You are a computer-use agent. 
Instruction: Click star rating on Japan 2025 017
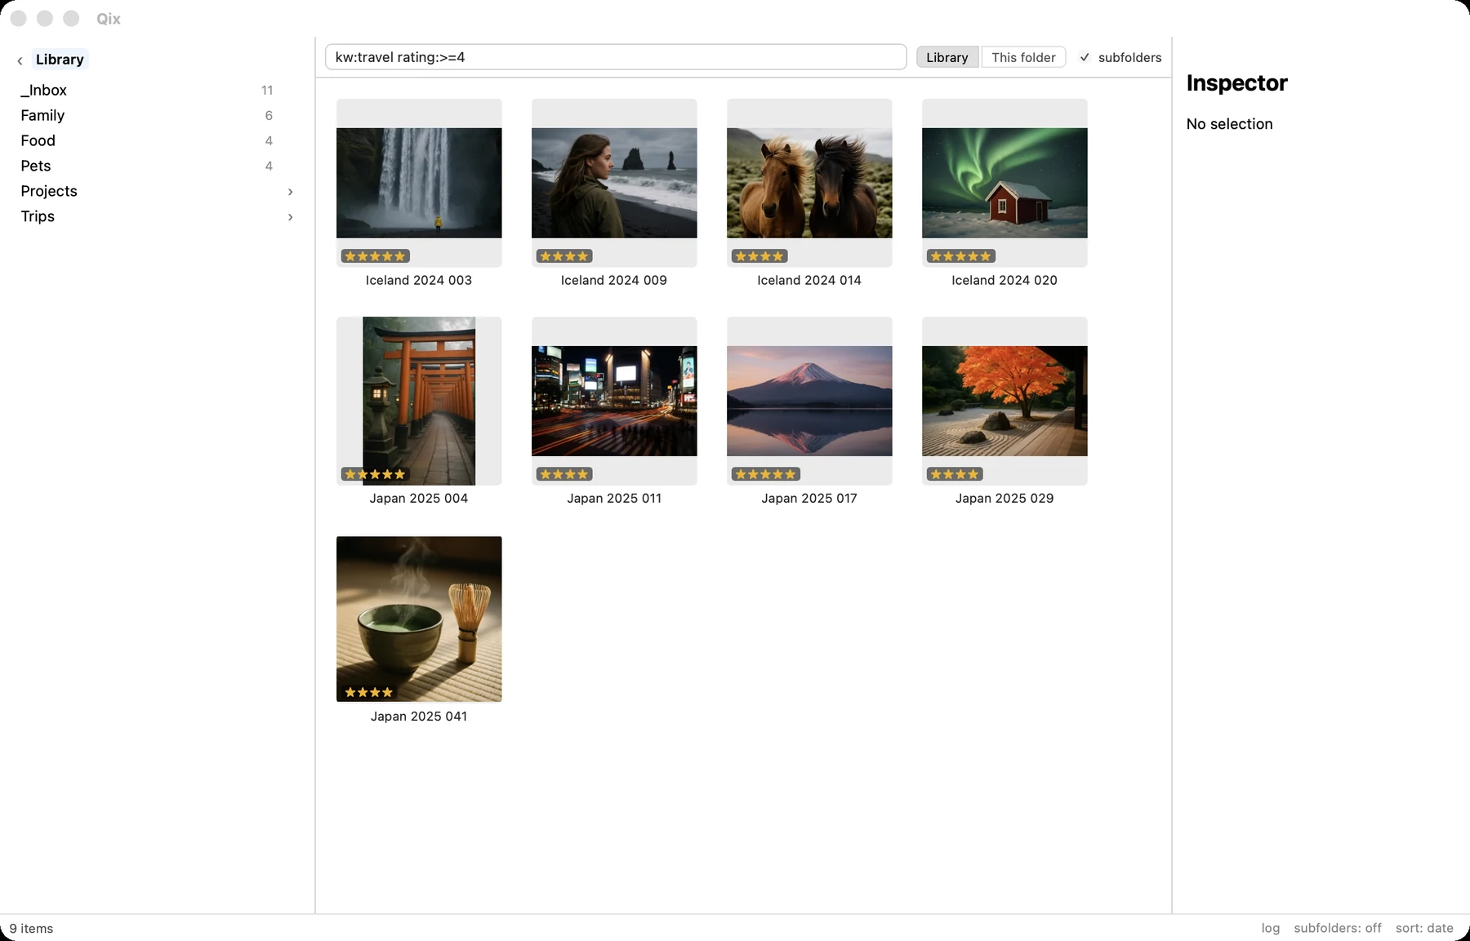(765, 474)
